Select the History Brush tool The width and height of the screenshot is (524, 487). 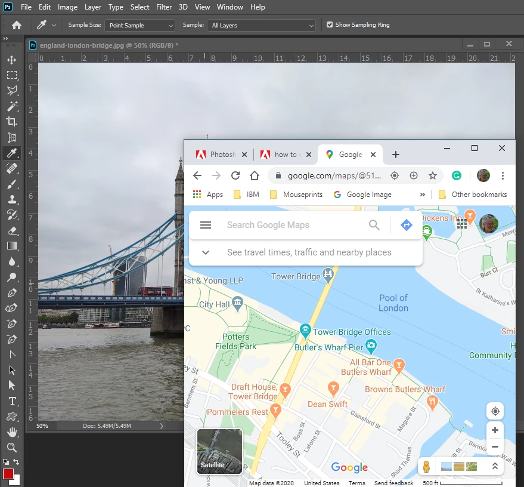12,215
